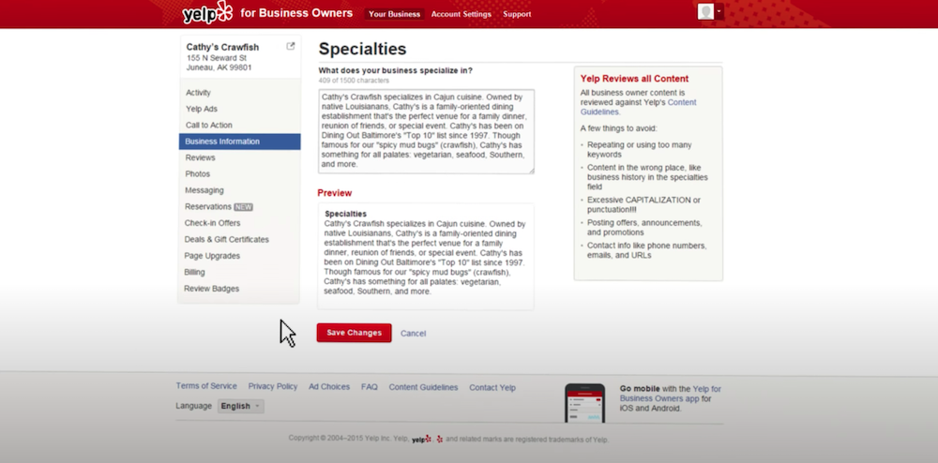
Task: Click the '409 of 1500 characters' counter
Action: pyautogui.click(x=354, y=80)
